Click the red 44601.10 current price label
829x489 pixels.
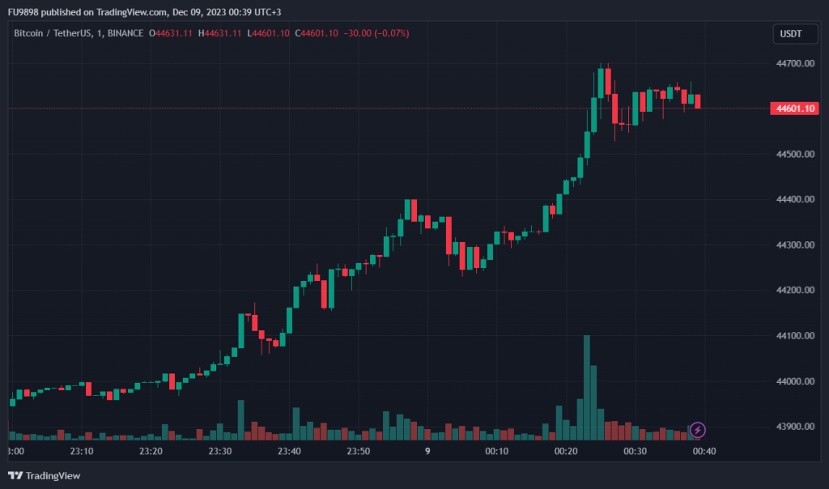[795, 108]
